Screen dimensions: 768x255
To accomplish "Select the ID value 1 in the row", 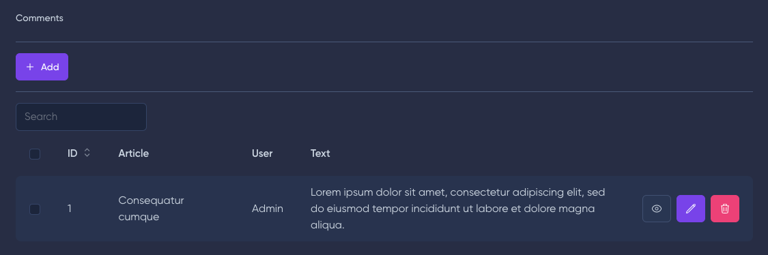I will click(x=70, y=209).
